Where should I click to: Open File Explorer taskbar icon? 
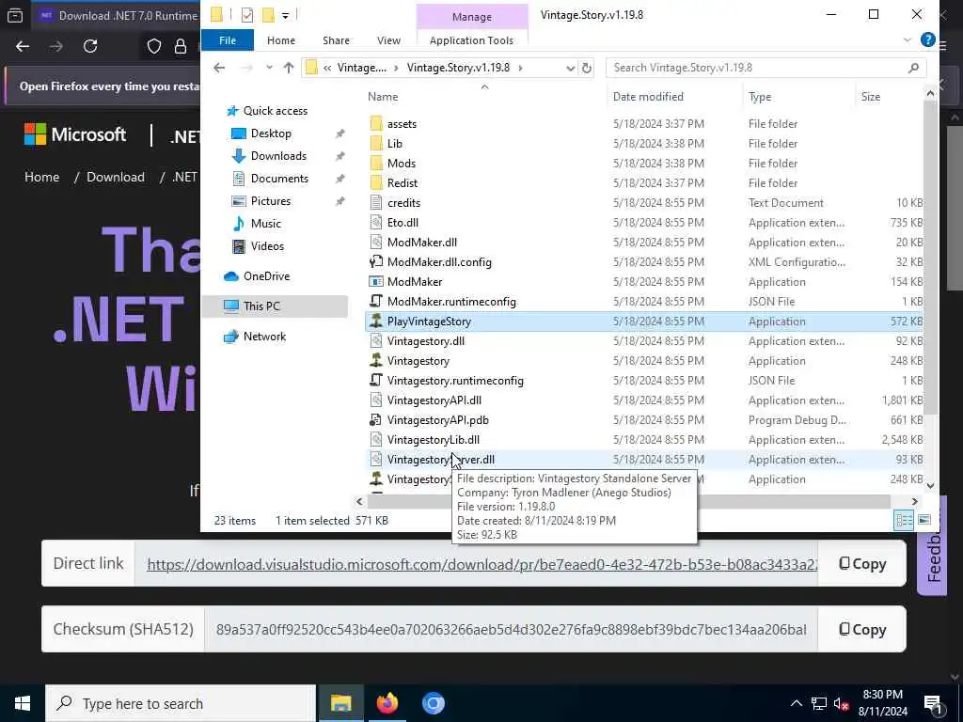coord(340,703)
